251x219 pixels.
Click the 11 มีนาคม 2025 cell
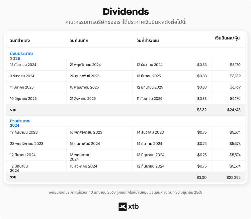click(22, 87)
